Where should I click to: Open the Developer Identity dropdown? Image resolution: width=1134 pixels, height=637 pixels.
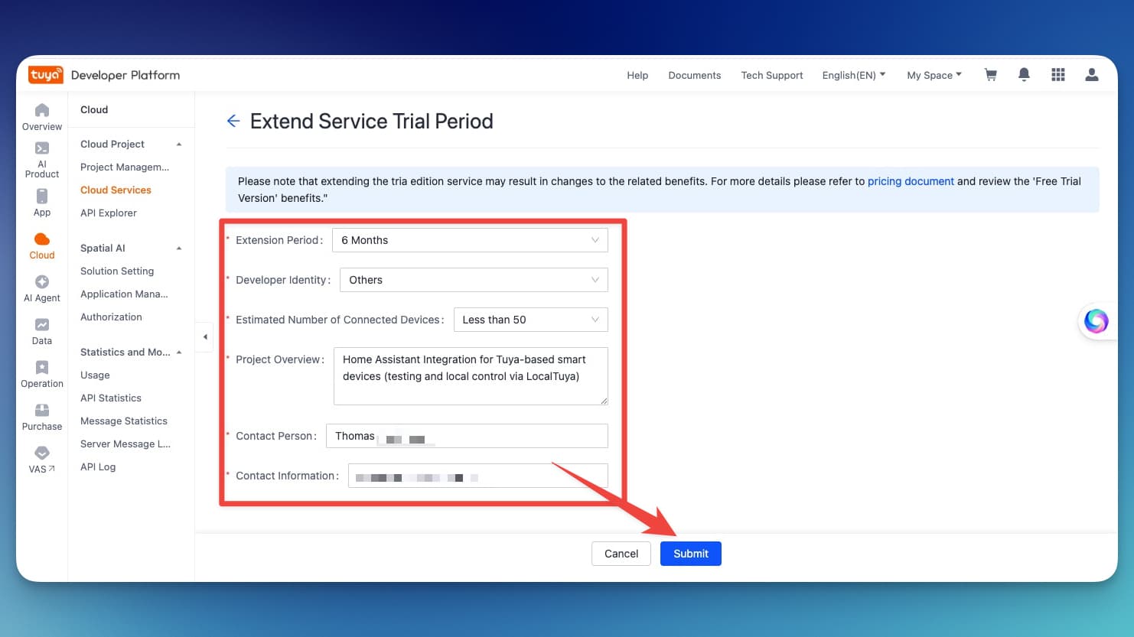(x=474, y=280)
